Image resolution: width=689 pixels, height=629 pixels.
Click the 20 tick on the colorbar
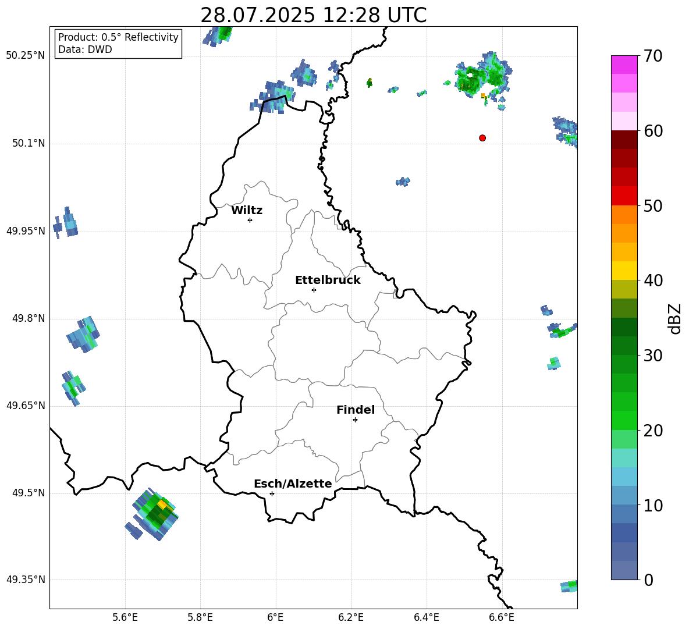point(653,431)
